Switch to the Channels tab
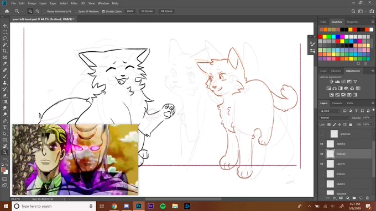Screen dimensions: 376x211 click(x=337, y=103)
